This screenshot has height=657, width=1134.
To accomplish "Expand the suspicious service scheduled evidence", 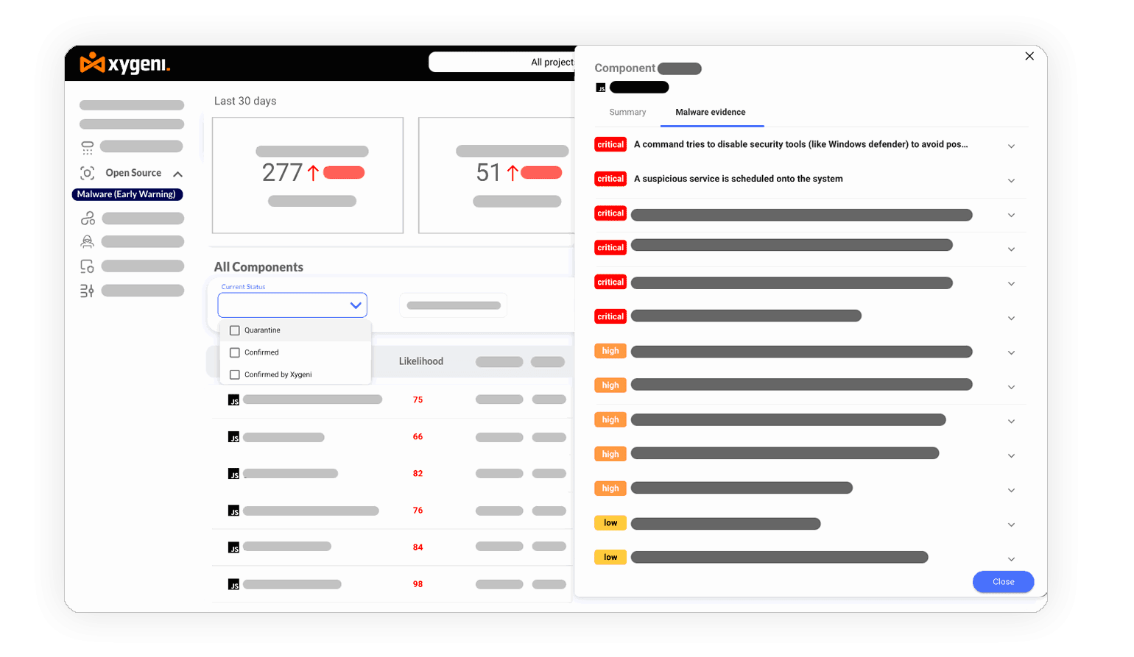I will (1011, 180).
